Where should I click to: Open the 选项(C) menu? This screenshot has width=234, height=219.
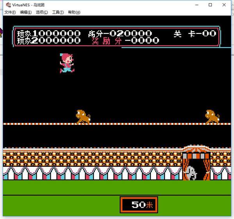pos(42,12)
